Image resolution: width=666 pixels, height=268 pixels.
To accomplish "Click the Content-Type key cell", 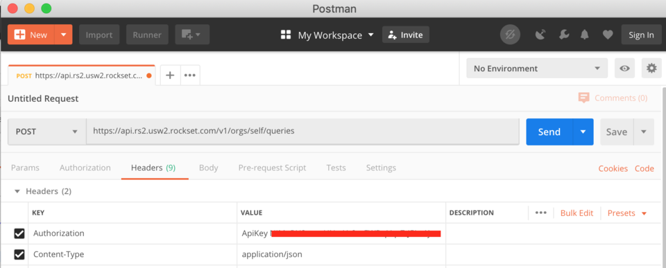I will tap(133, 255).
